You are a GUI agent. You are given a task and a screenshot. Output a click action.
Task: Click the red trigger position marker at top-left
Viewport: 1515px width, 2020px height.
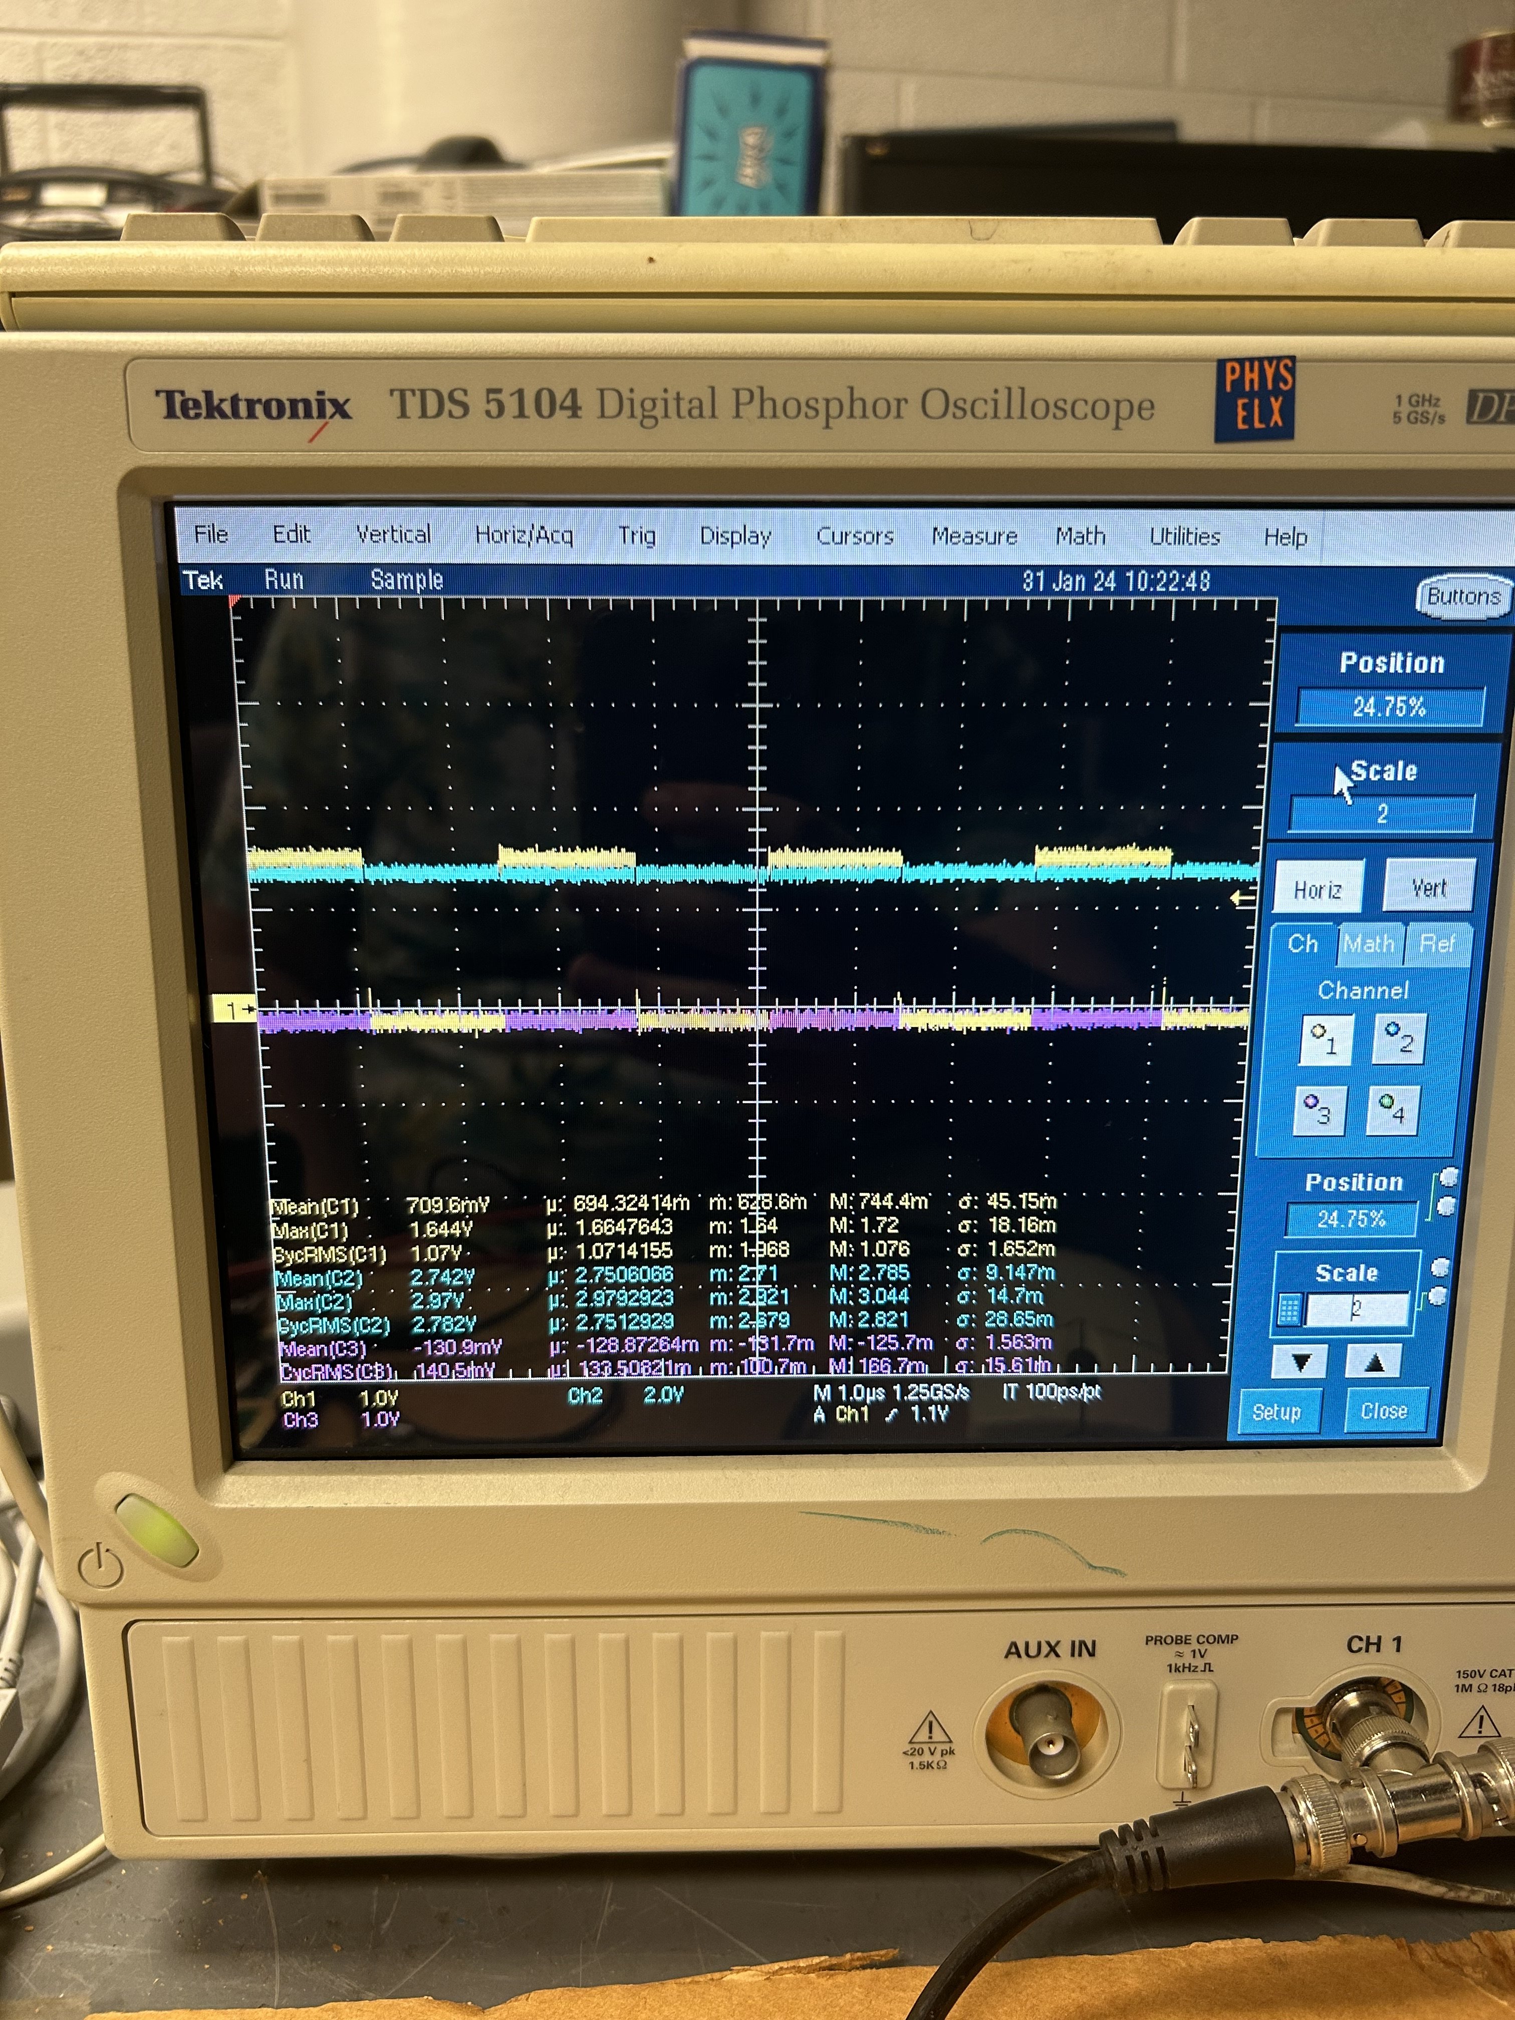click(234, 602)
